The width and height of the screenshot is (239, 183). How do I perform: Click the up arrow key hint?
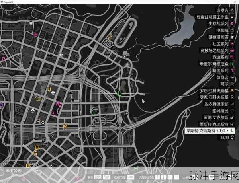[157, 177]
